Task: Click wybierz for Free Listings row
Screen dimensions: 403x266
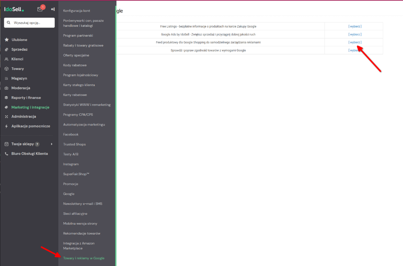Action: pos(355,26)
